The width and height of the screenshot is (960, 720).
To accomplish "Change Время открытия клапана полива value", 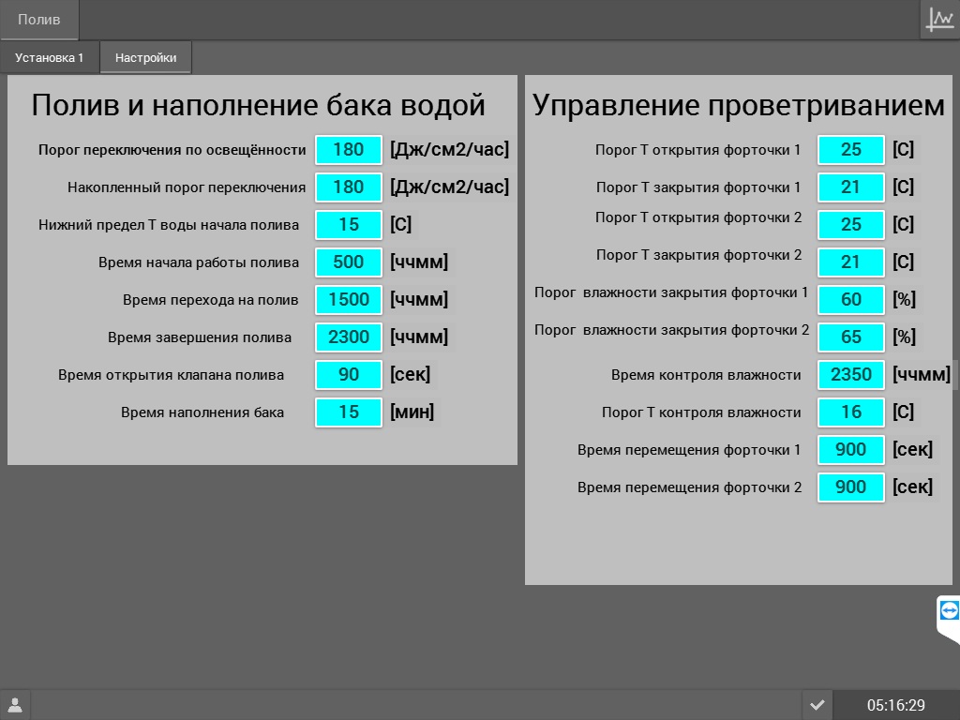I will (x=349, y=375).
